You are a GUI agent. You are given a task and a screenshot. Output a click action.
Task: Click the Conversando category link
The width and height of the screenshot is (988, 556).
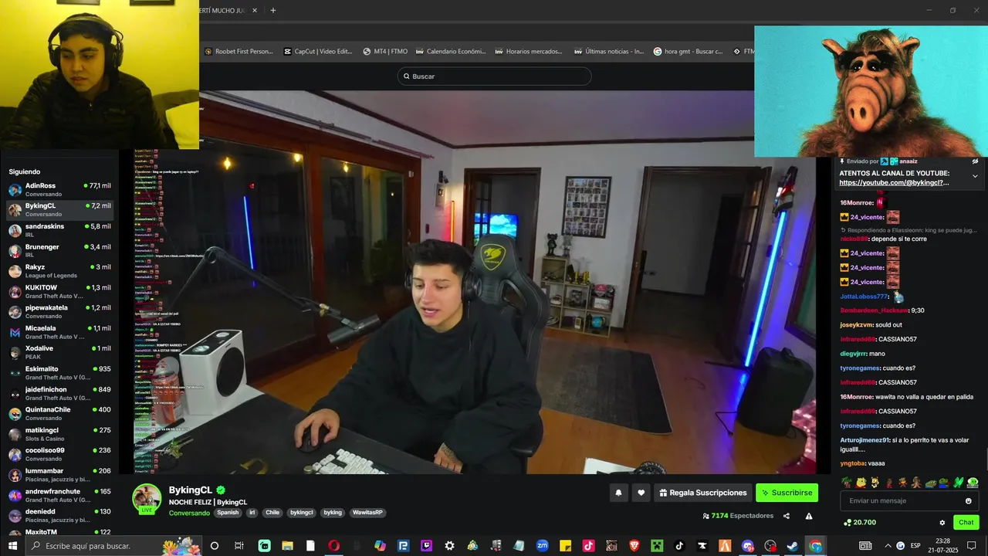(x=189, y=513)
